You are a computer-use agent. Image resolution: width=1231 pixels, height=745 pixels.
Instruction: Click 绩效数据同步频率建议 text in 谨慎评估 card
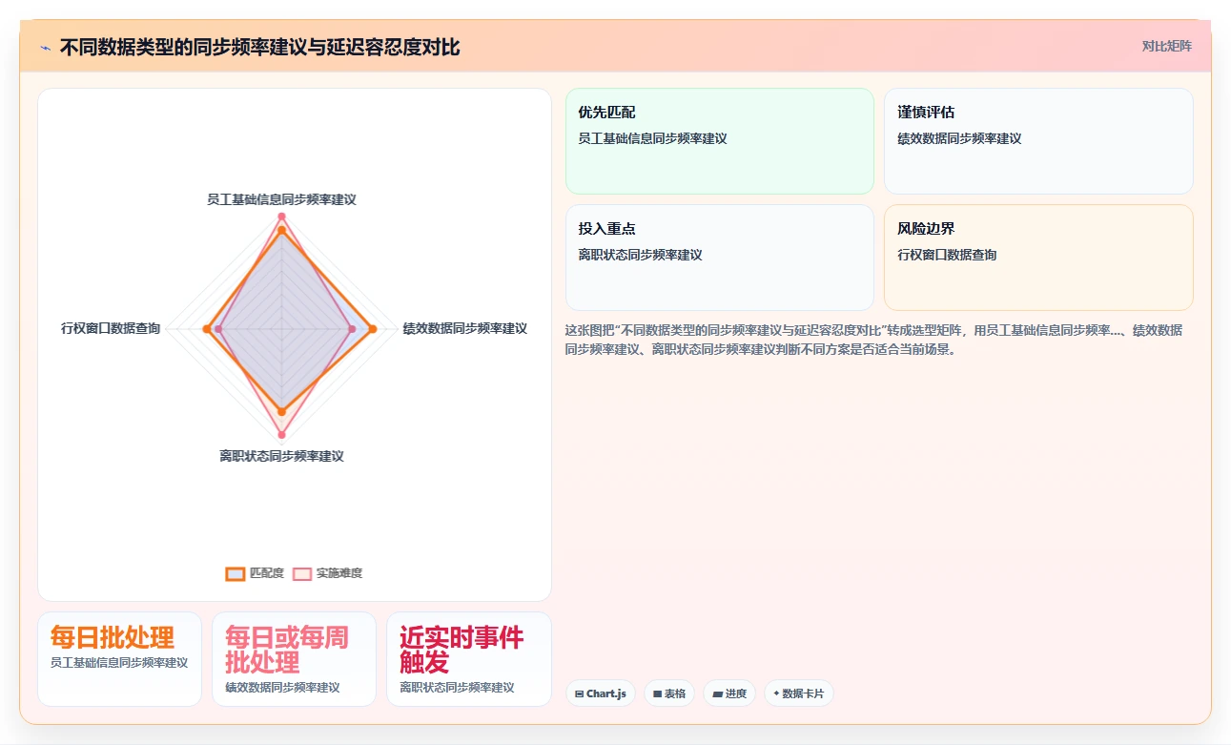pos(959,138)
